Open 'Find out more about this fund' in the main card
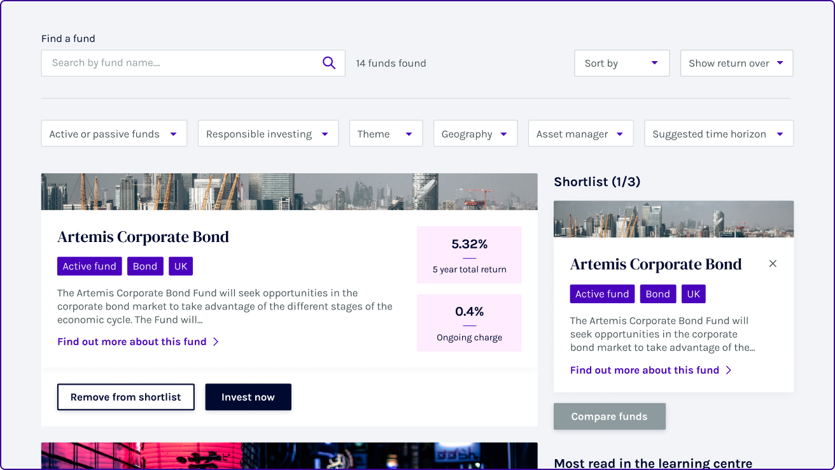 132,342
